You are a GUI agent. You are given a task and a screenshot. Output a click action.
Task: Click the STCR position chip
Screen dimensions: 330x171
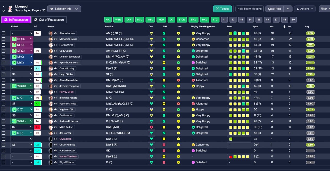pos(182,20)
